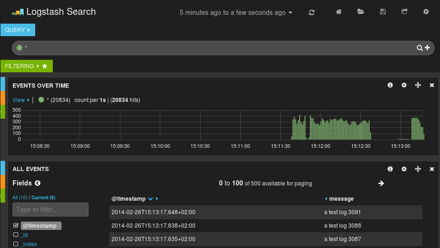Open All Events panel settings gear

(x=404, y=169)
